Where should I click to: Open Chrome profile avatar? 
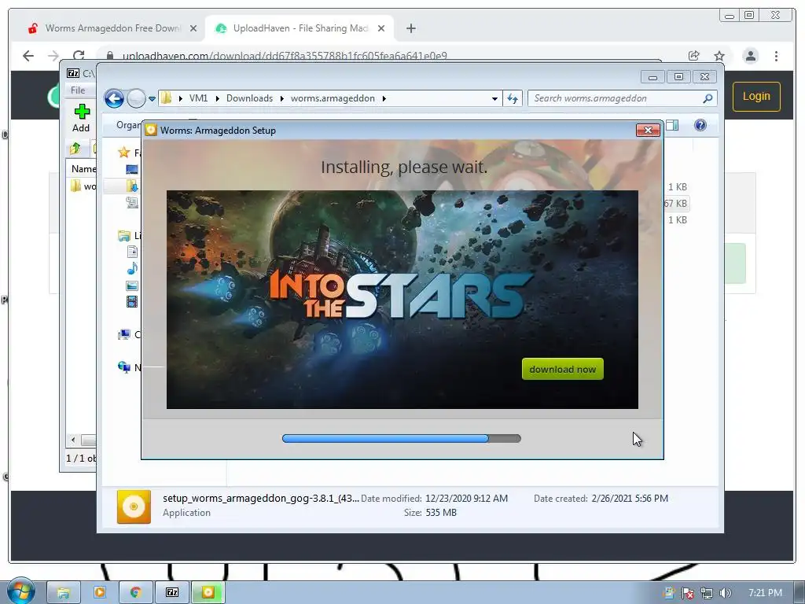[751, 56]
